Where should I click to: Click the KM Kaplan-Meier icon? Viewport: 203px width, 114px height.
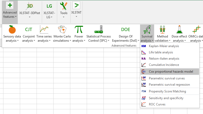(x=144, y=46)
